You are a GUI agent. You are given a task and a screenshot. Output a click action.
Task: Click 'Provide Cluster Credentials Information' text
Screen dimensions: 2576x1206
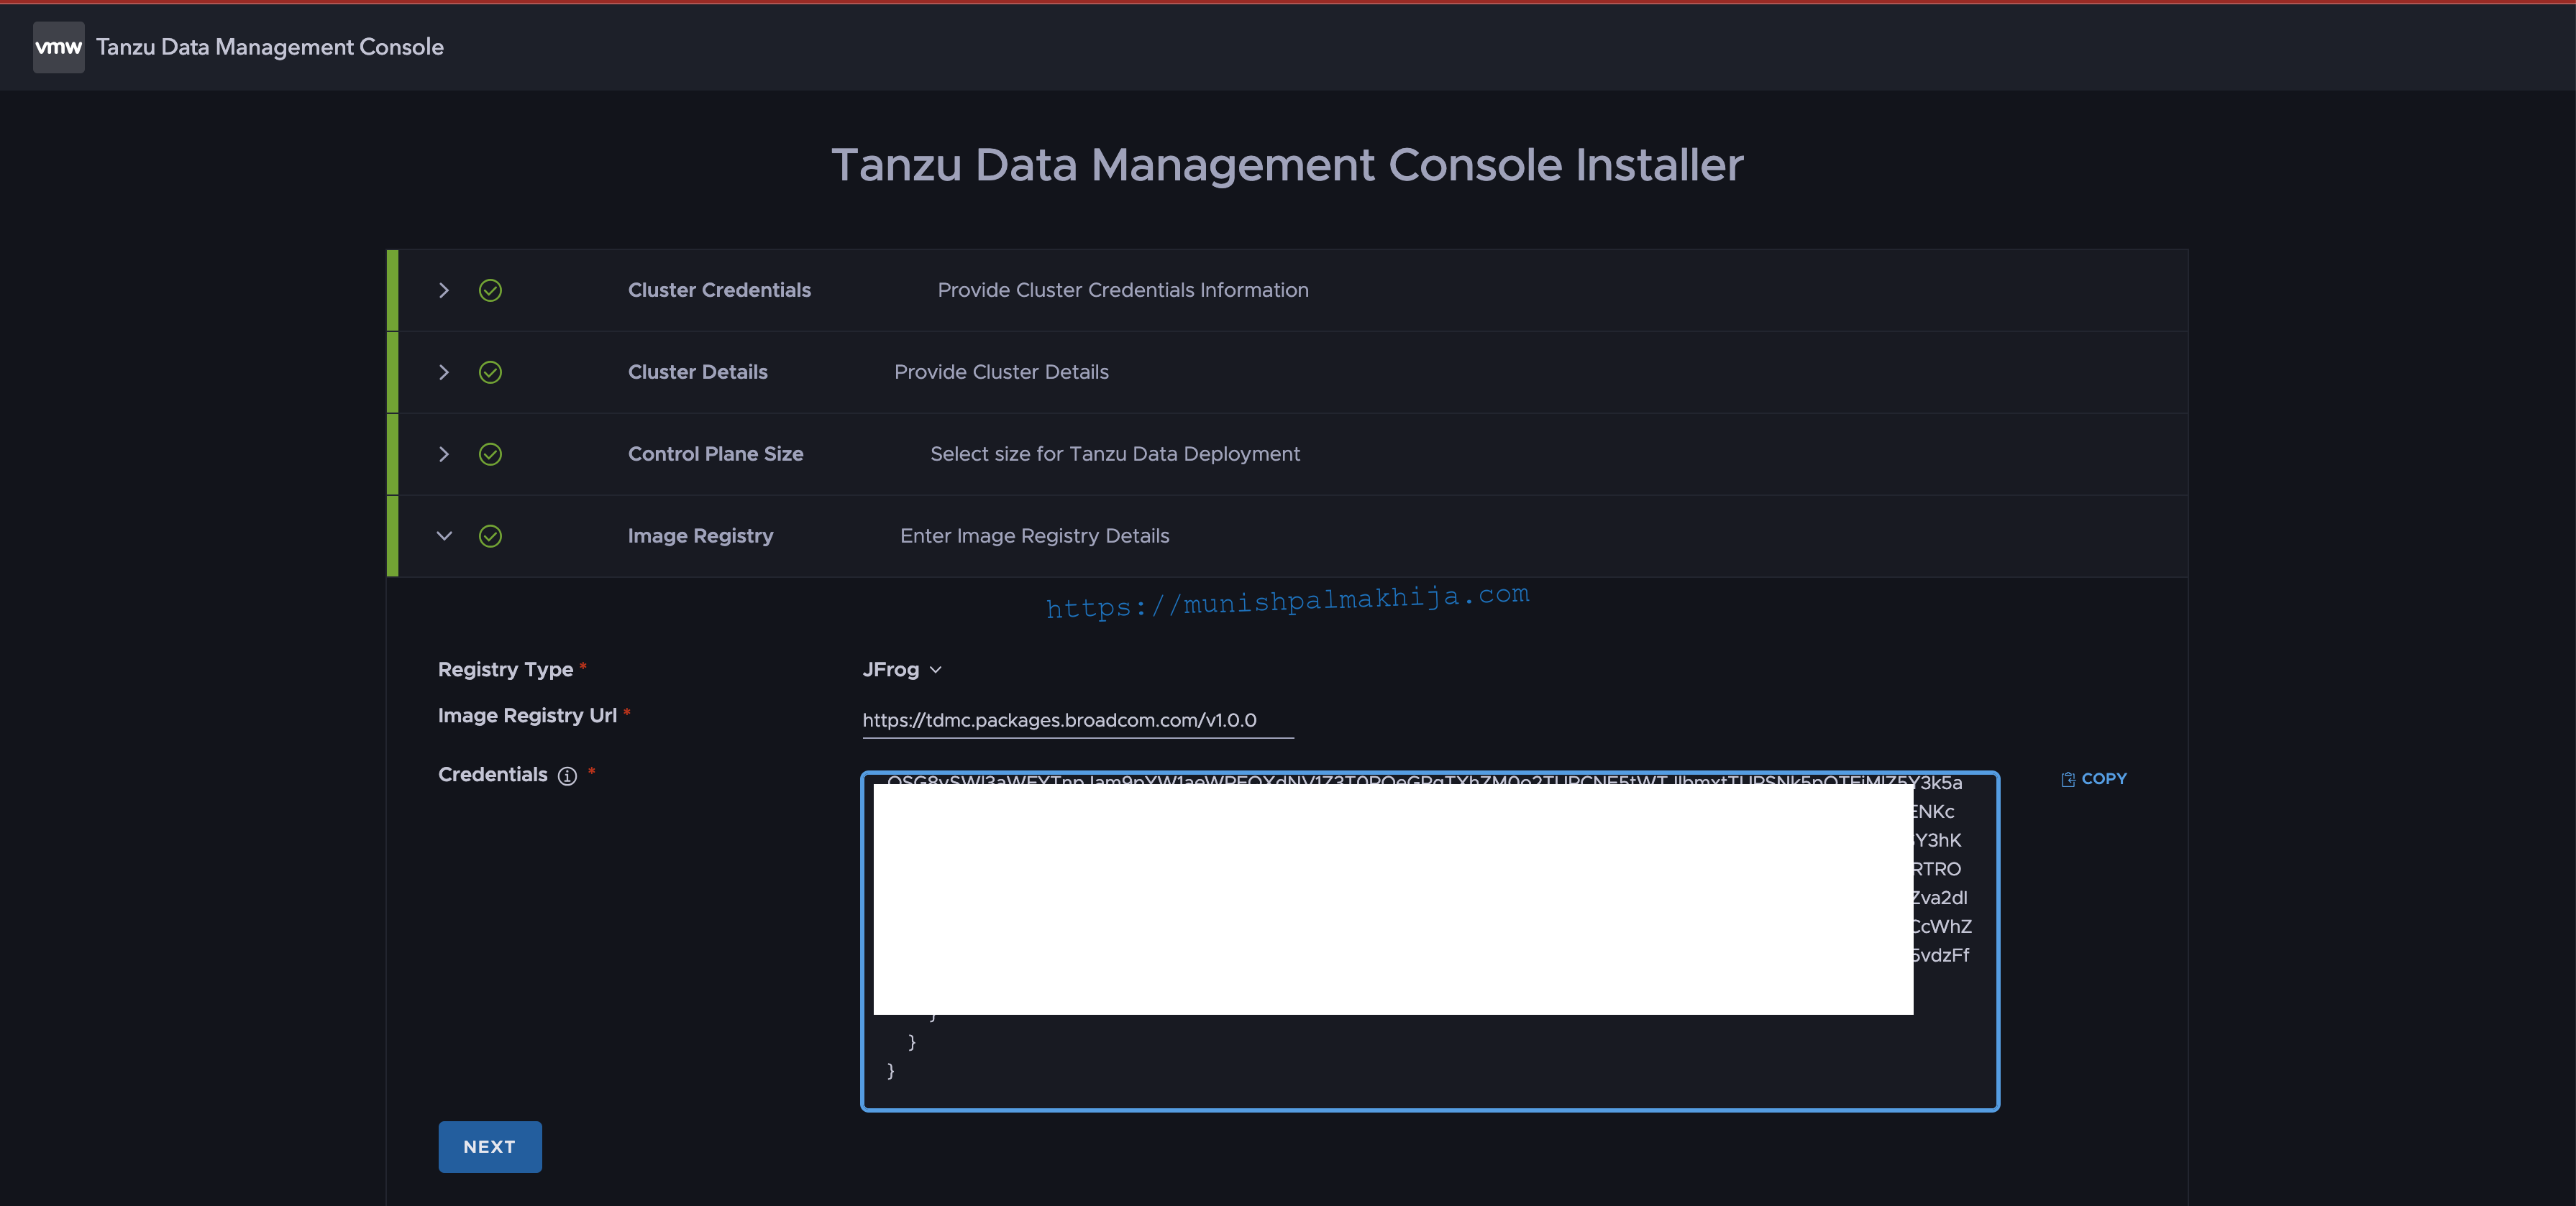1123,291
